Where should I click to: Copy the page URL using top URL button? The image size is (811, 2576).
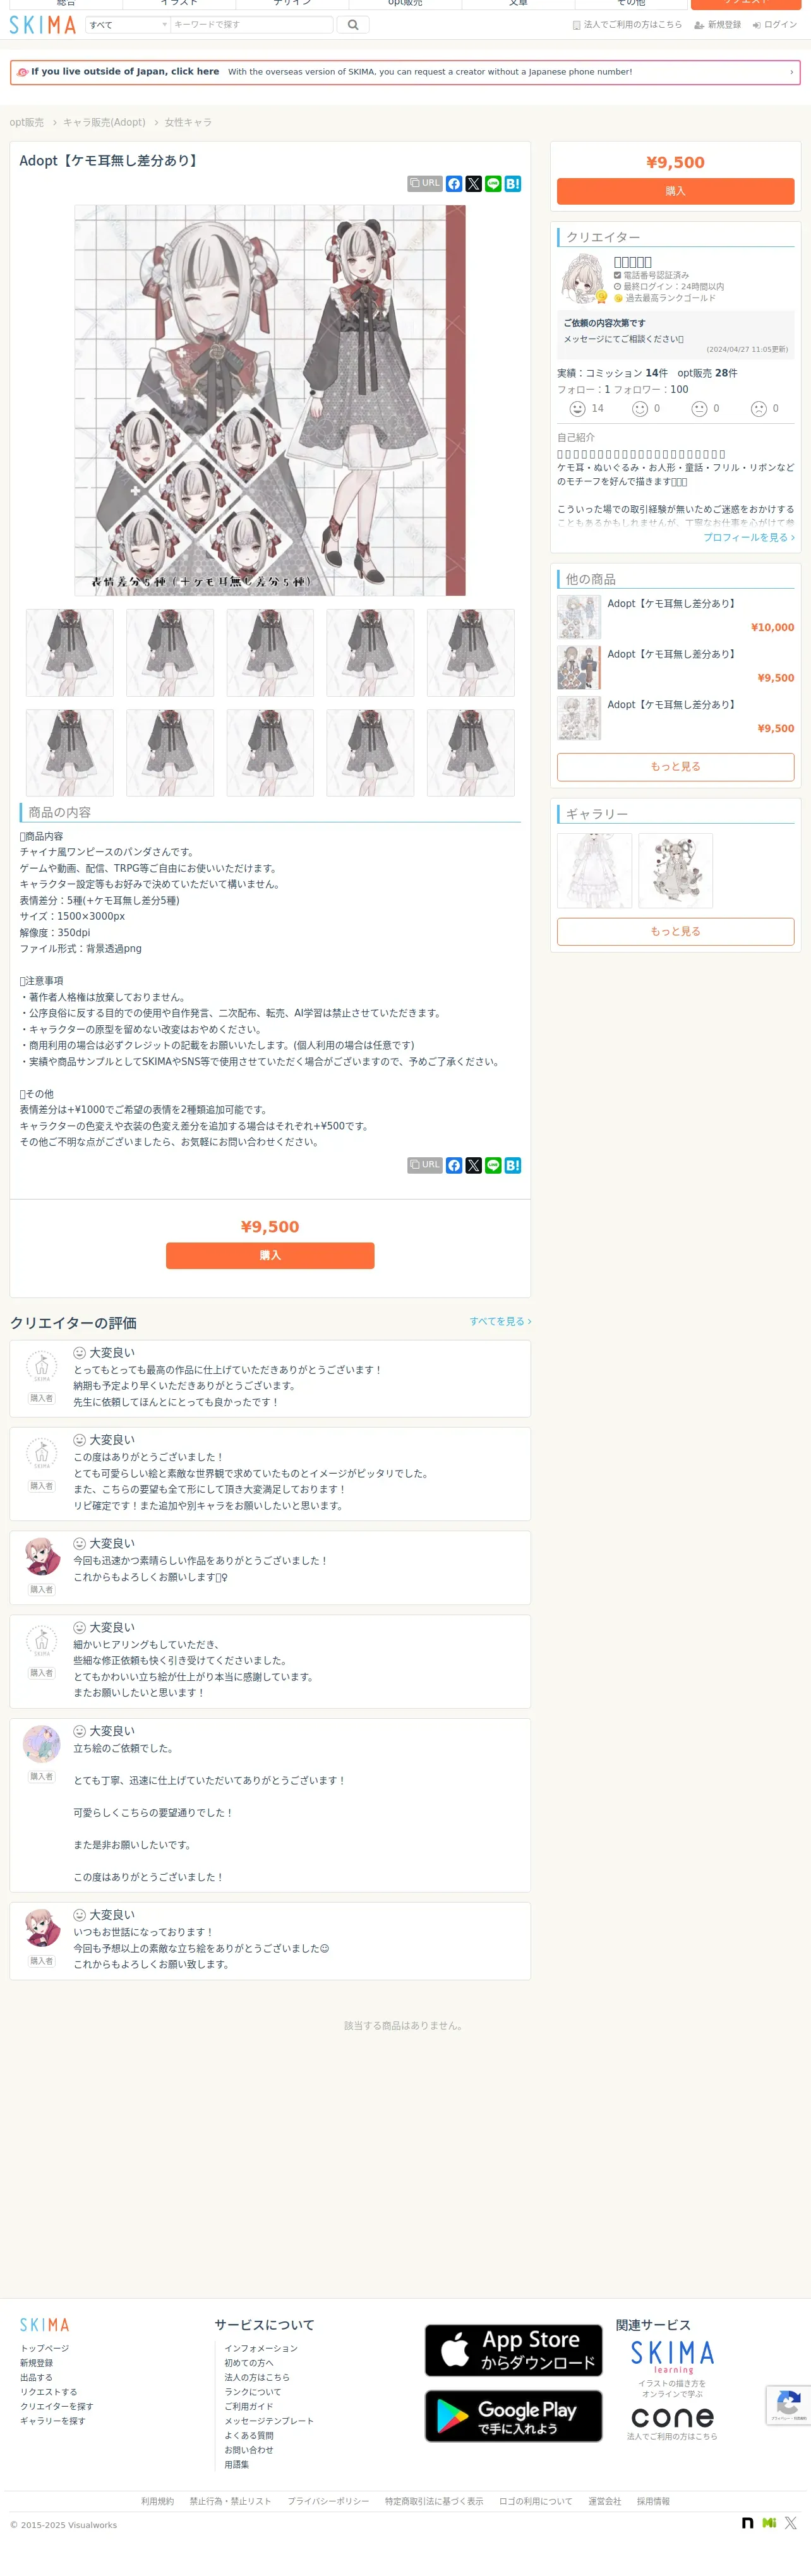[425, 184]
